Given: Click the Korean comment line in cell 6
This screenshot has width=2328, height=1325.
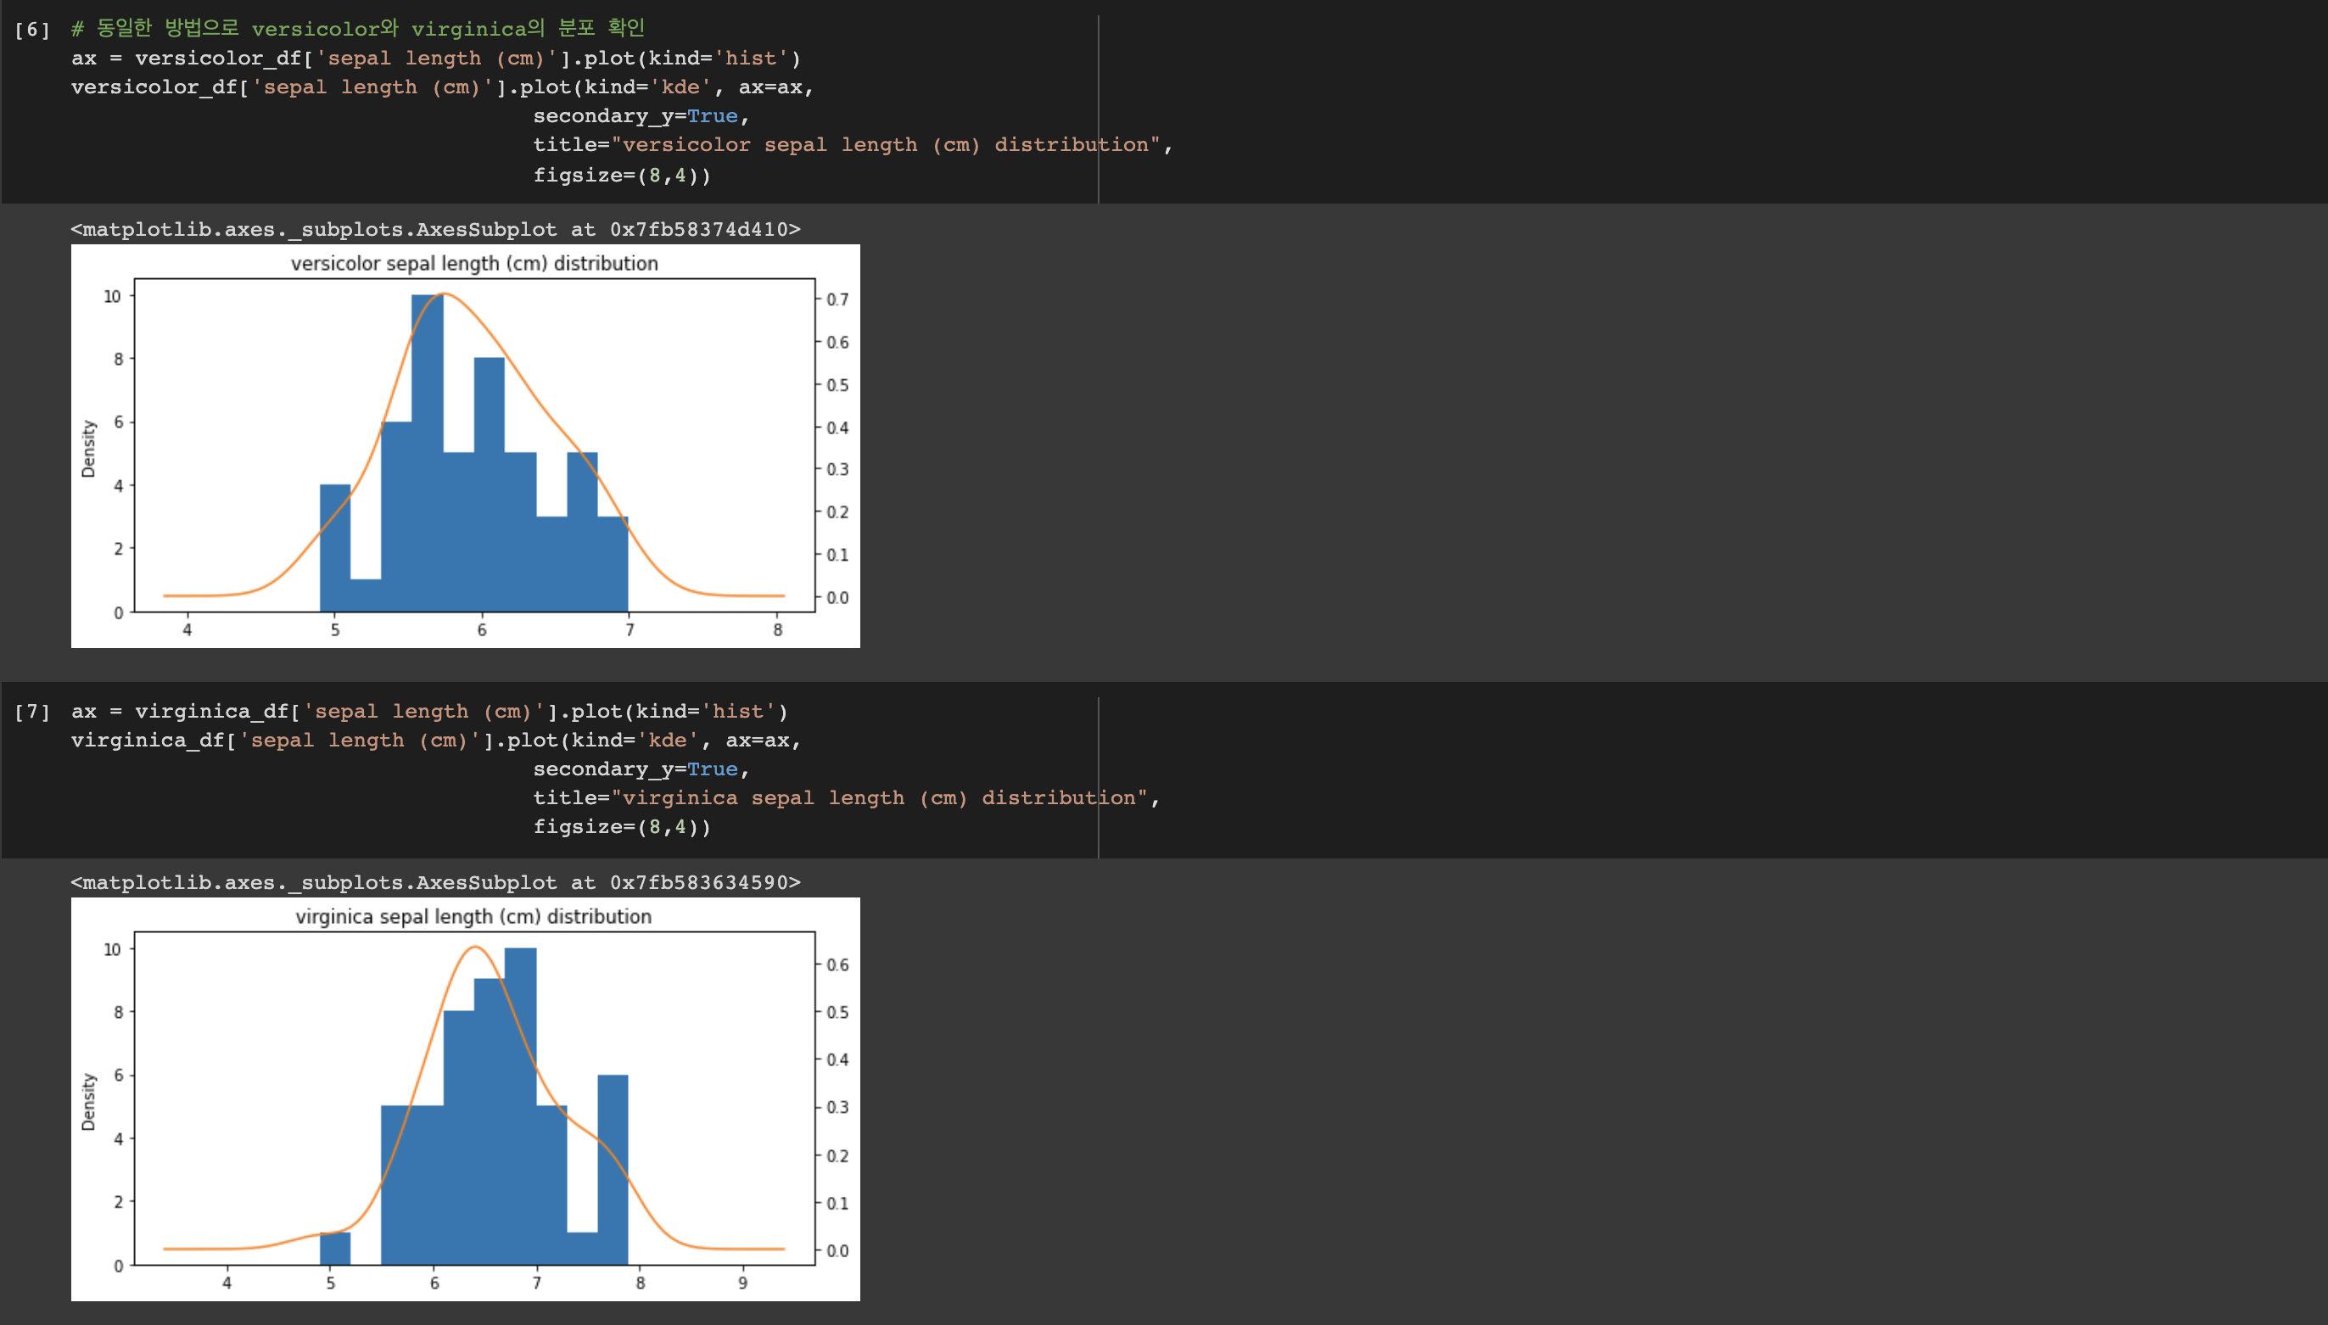Looking at the screenshot, I should click(x=357, y=28).
